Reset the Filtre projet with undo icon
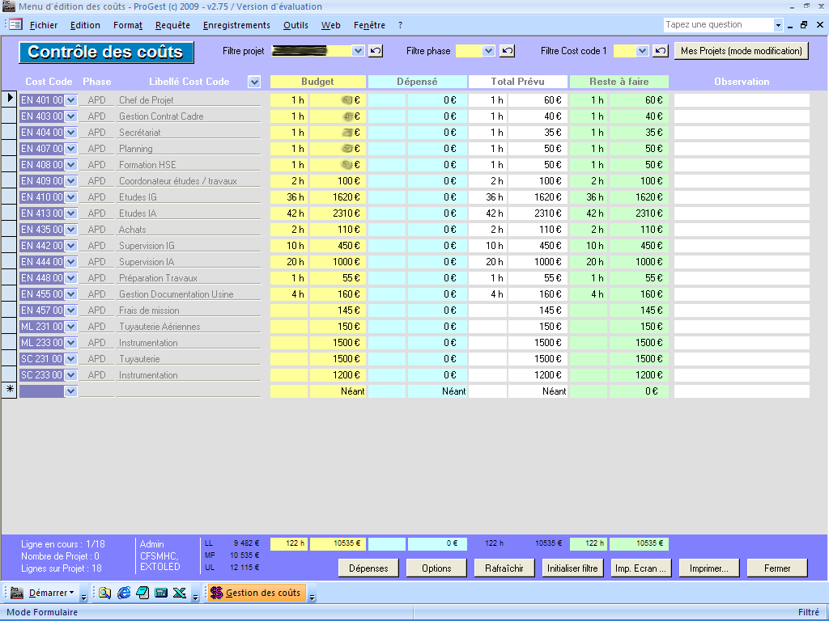This screenshot has height=621, width=829. [x=376, y=51]
